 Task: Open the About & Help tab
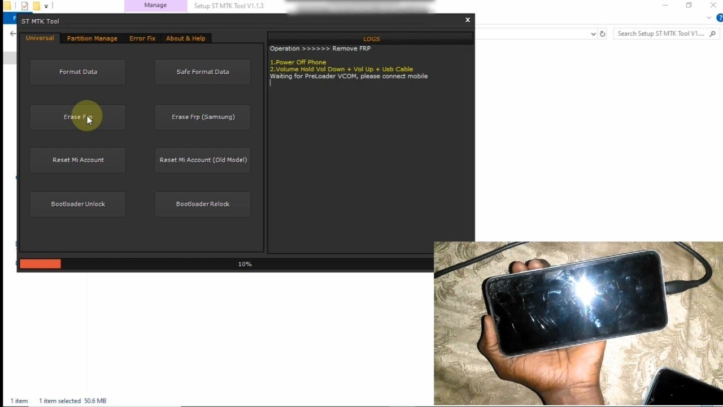(186, 38)
